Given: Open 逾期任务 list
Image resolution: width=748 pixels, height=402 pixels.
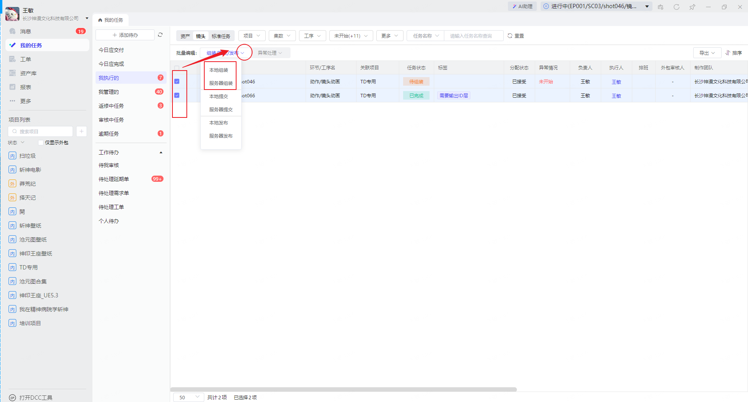Looking at the screenshot, I should (130, 134).
